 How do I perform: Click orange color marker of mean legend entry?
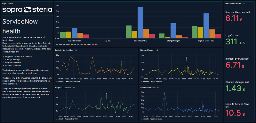coord(85,44)
